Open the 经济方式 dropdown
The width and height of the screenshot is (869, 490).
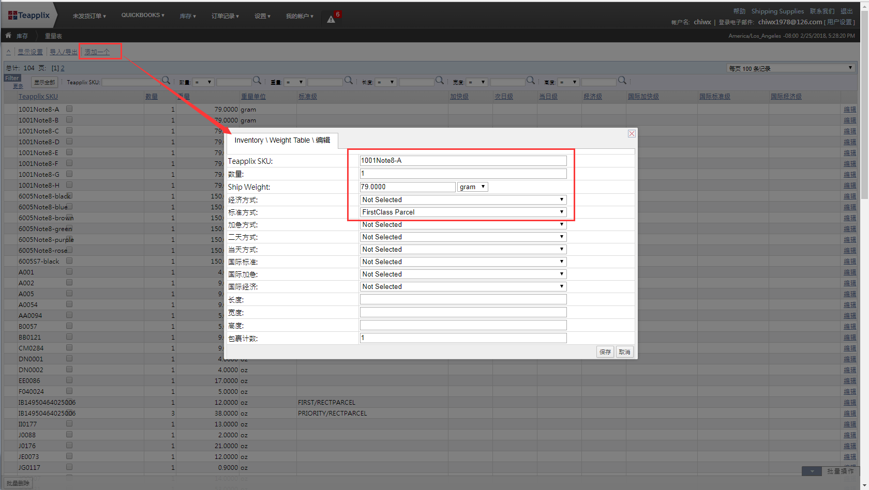click(463, 200)
